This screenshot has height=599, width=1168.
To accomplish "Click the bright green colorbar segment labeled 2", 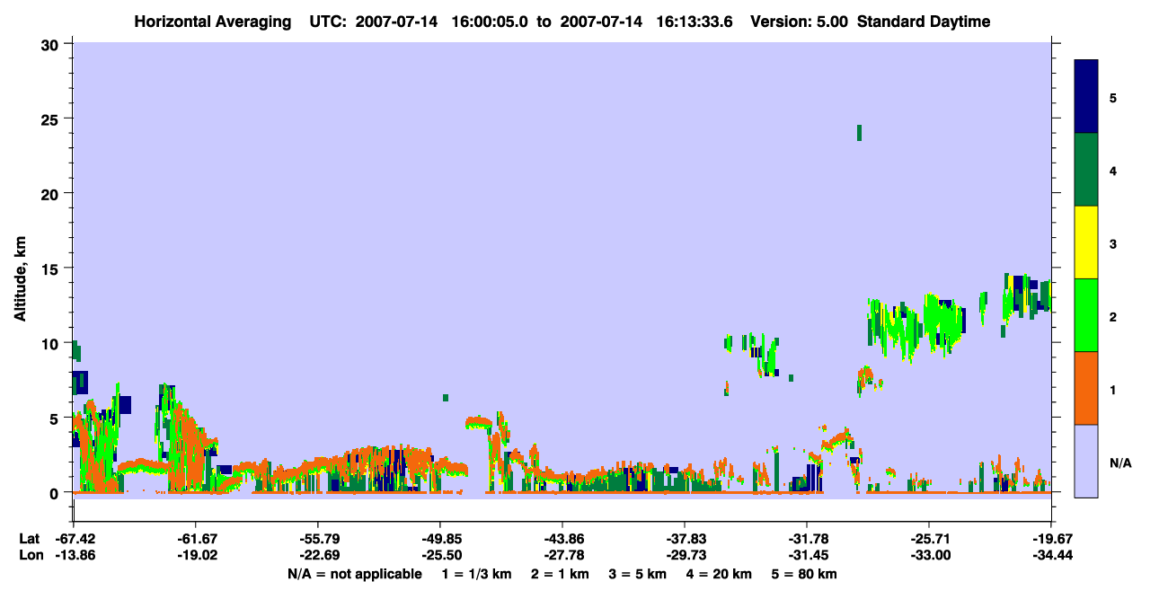I will point(1086,315).
